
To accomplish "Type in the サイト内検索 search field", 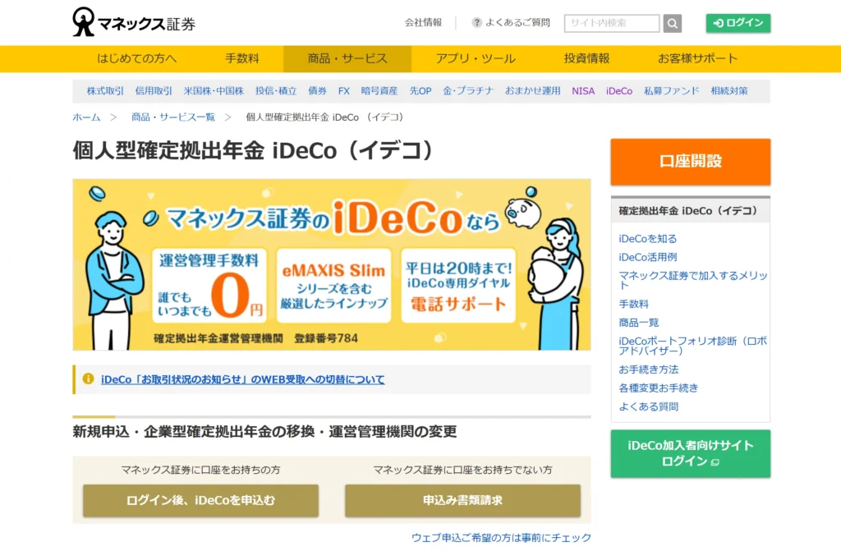I will point(611,23).
